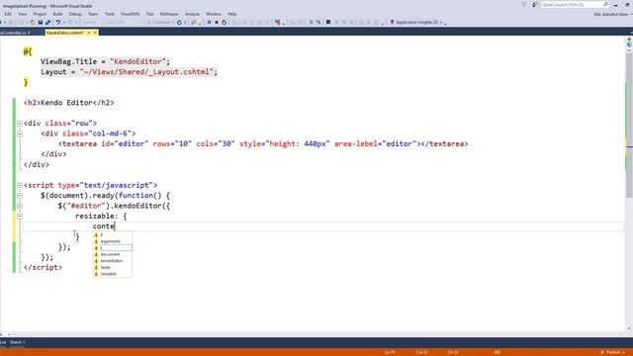Select 'arguments' in IntelliSense list
Viewport: 633px width, 356px height.
(x=112, y=241)
